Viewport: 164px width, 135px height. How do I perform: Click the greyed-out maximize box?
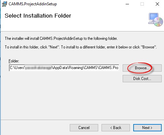pos(142,4)
